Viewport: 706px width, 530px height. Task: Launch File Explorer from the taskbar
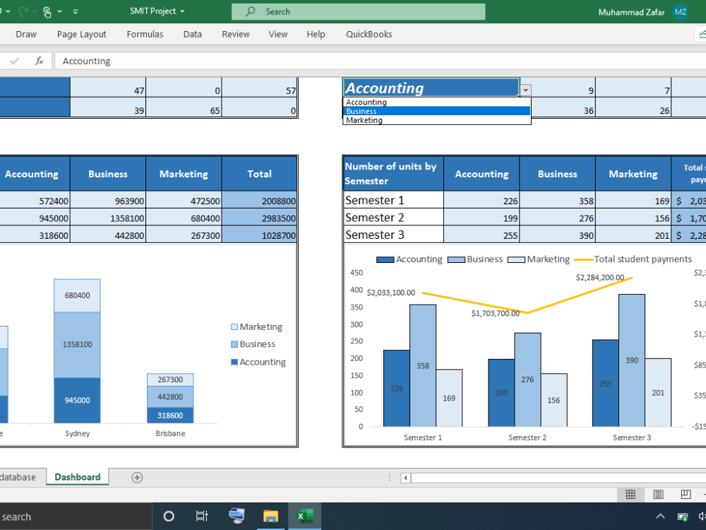pos(270,516)
